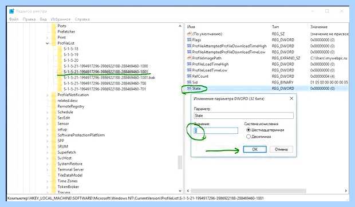Expand the SecEdit tree node
355x207 pixels.
[48, 118]
